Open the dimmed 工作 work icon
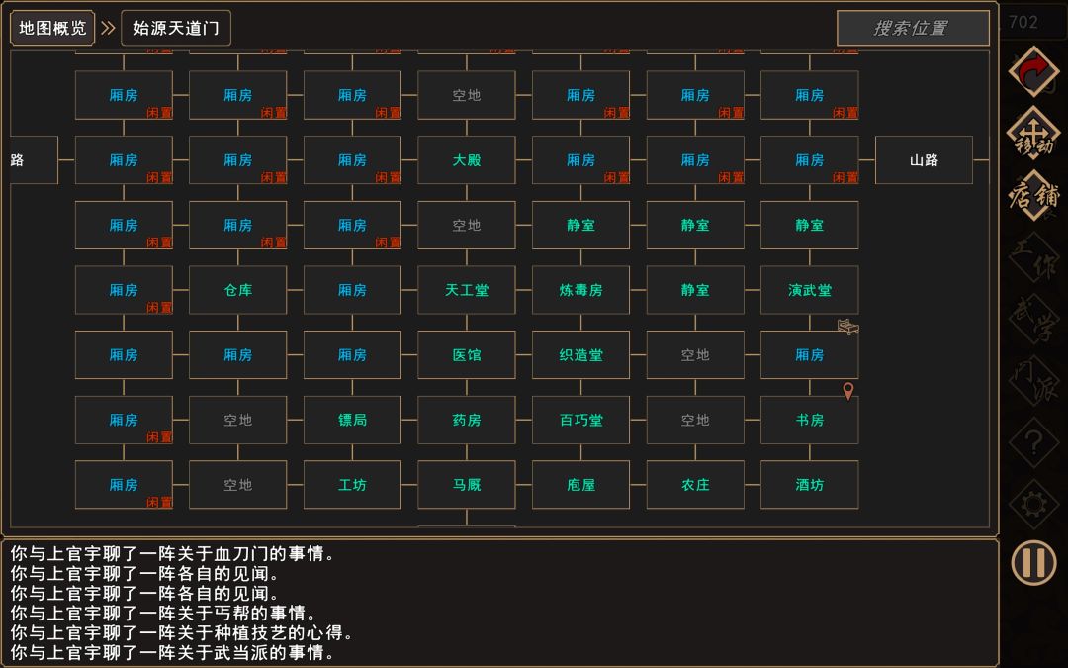 pos(1034,257)
